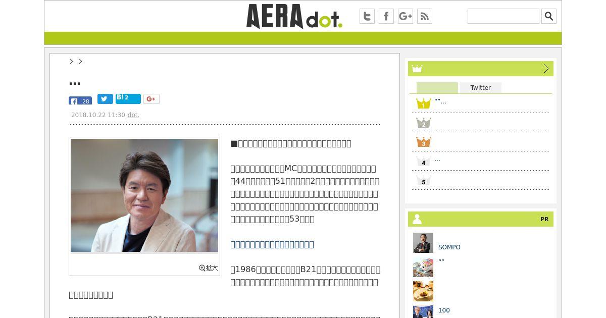Click the search magnifier button
606x318 pixels.
pos(549,16)
